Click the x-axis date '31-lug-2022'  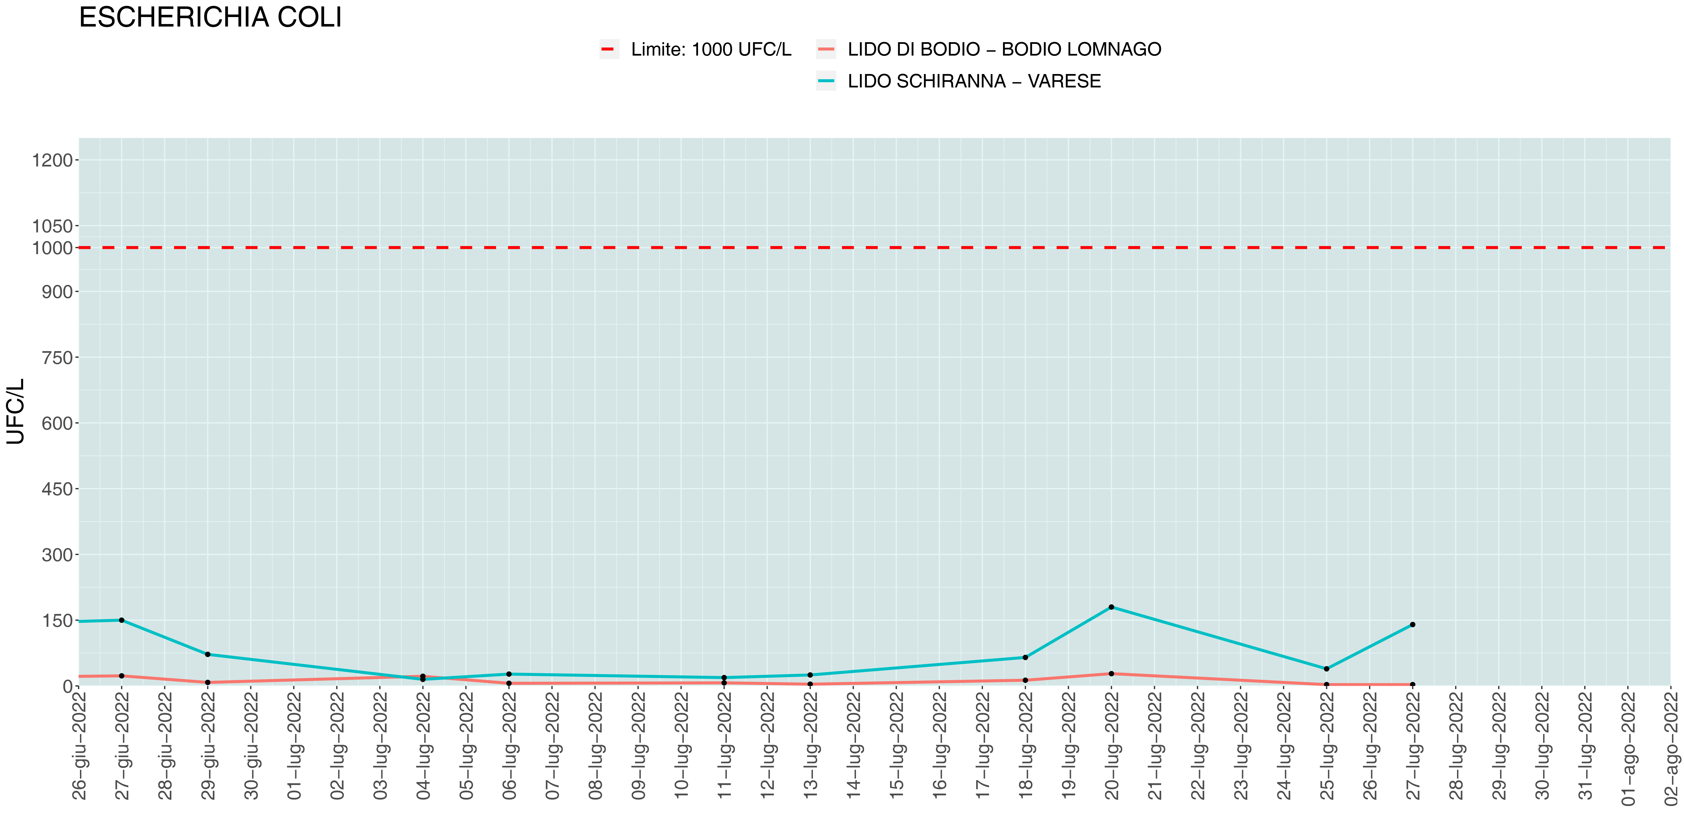click(1585, 745)
